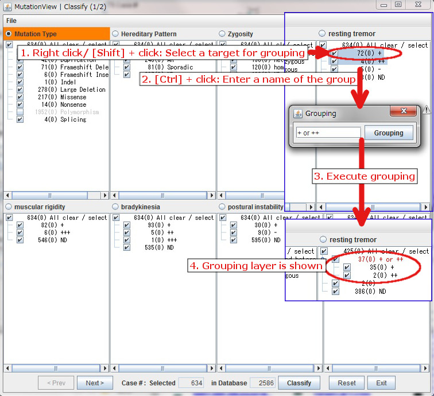Click the group name text field

coord(328,133)
